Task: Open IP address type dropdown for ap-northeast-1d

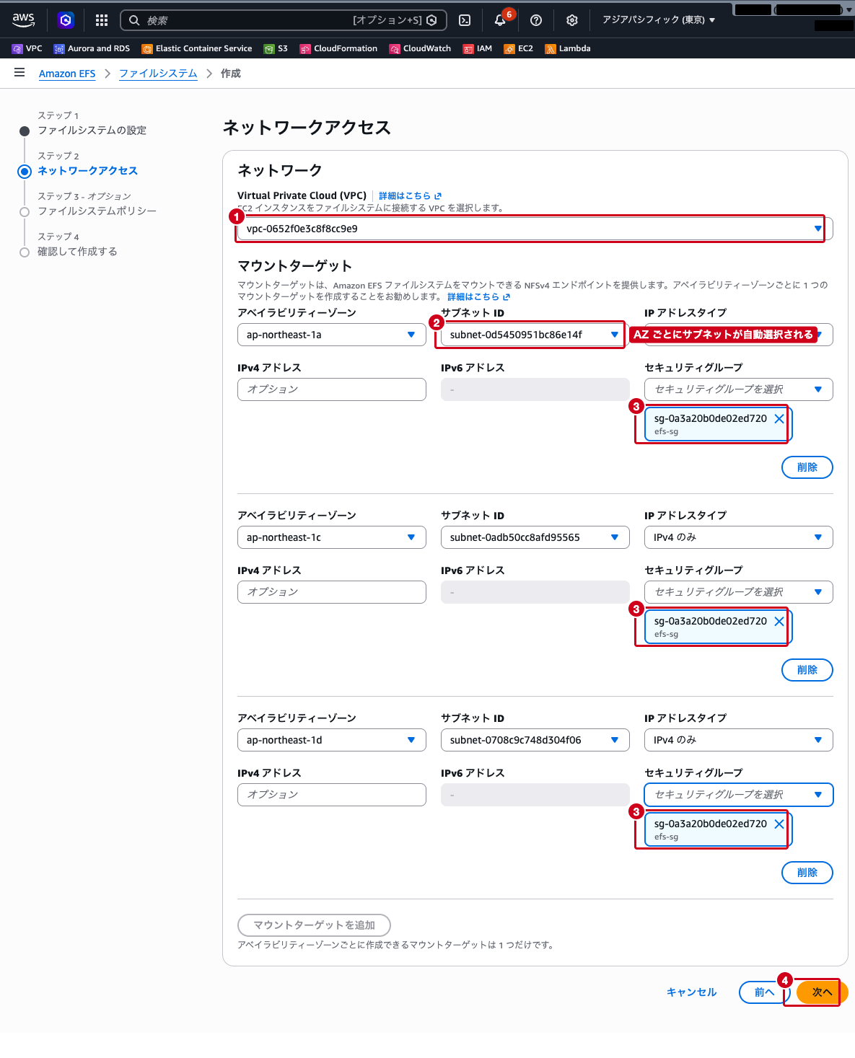Action: click(x=739, y=740)
